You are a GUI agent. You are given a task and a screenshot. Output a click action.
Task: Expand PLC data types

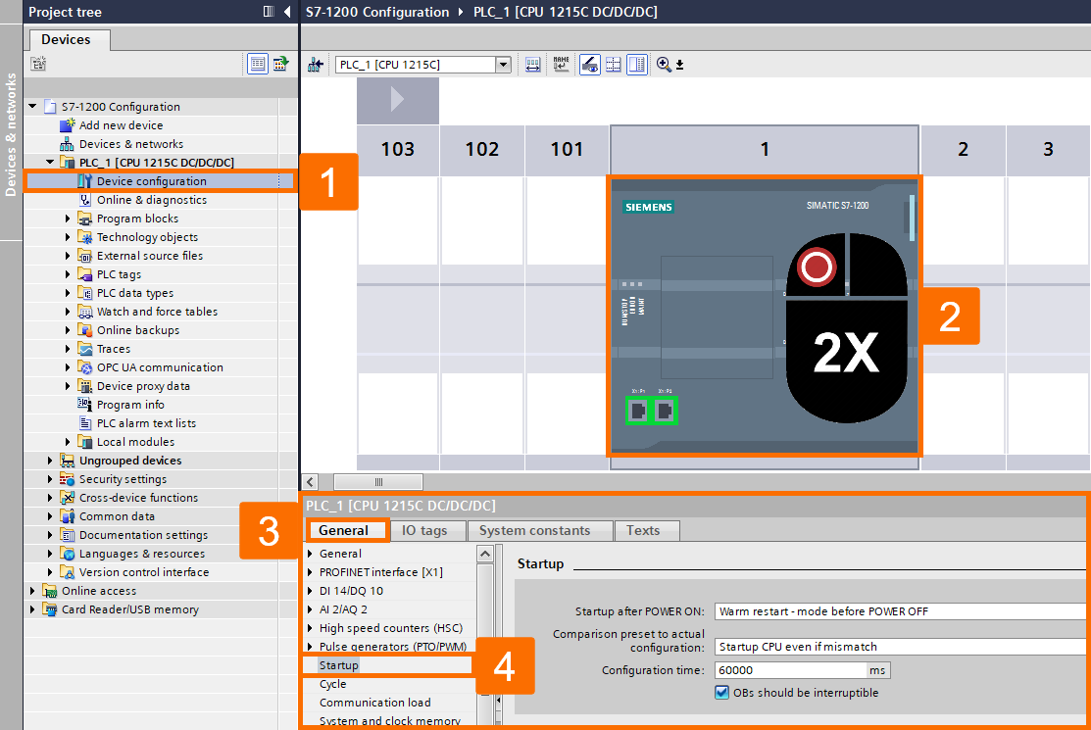68,293
